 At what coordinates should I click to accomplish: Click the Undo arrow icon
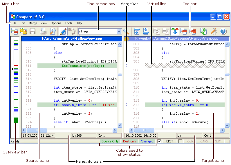click(72, 31)
